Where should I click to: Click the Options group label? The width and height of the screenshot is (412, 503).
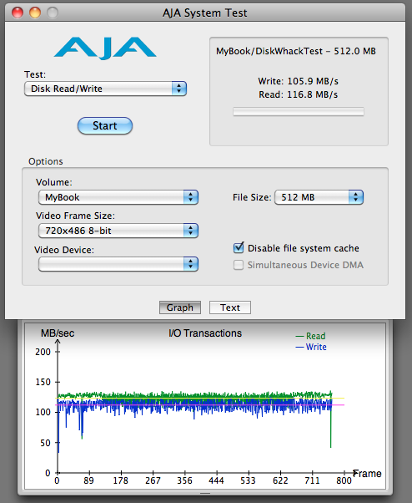46,161
